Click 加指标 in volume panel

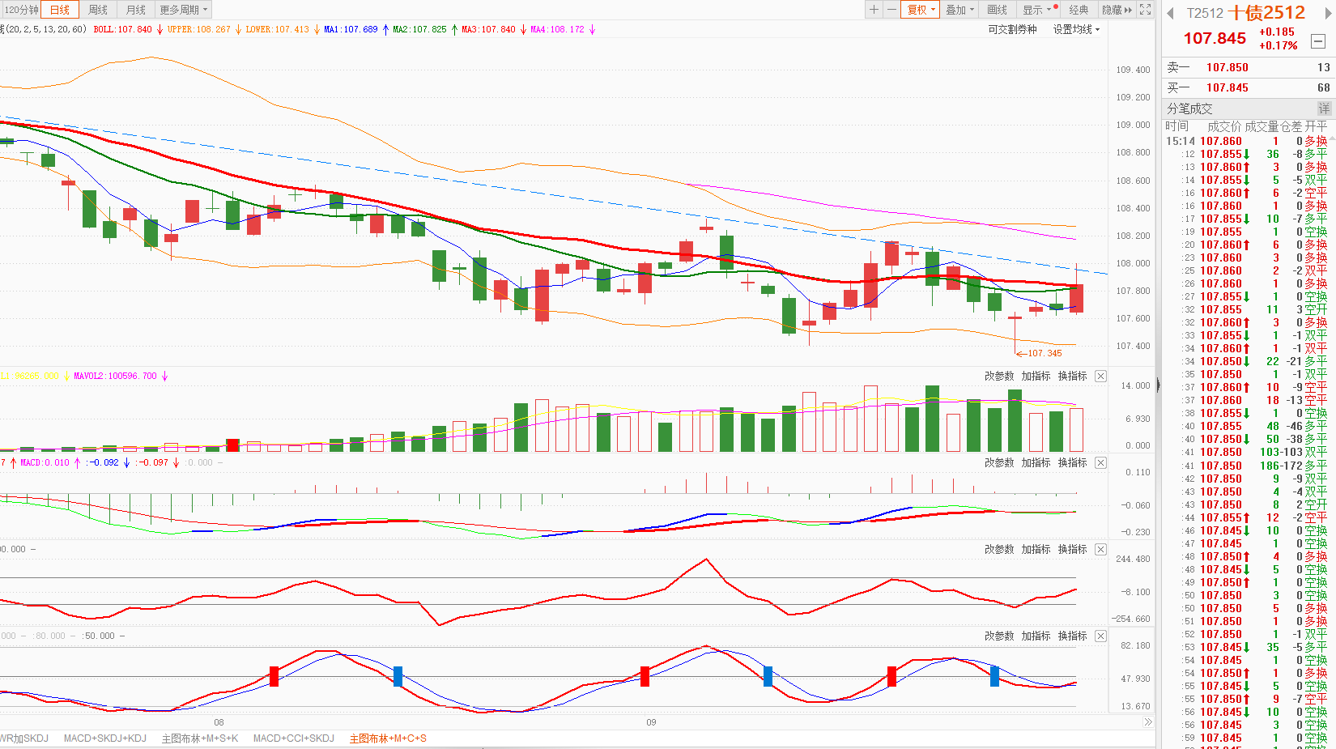click(1036, 376)
